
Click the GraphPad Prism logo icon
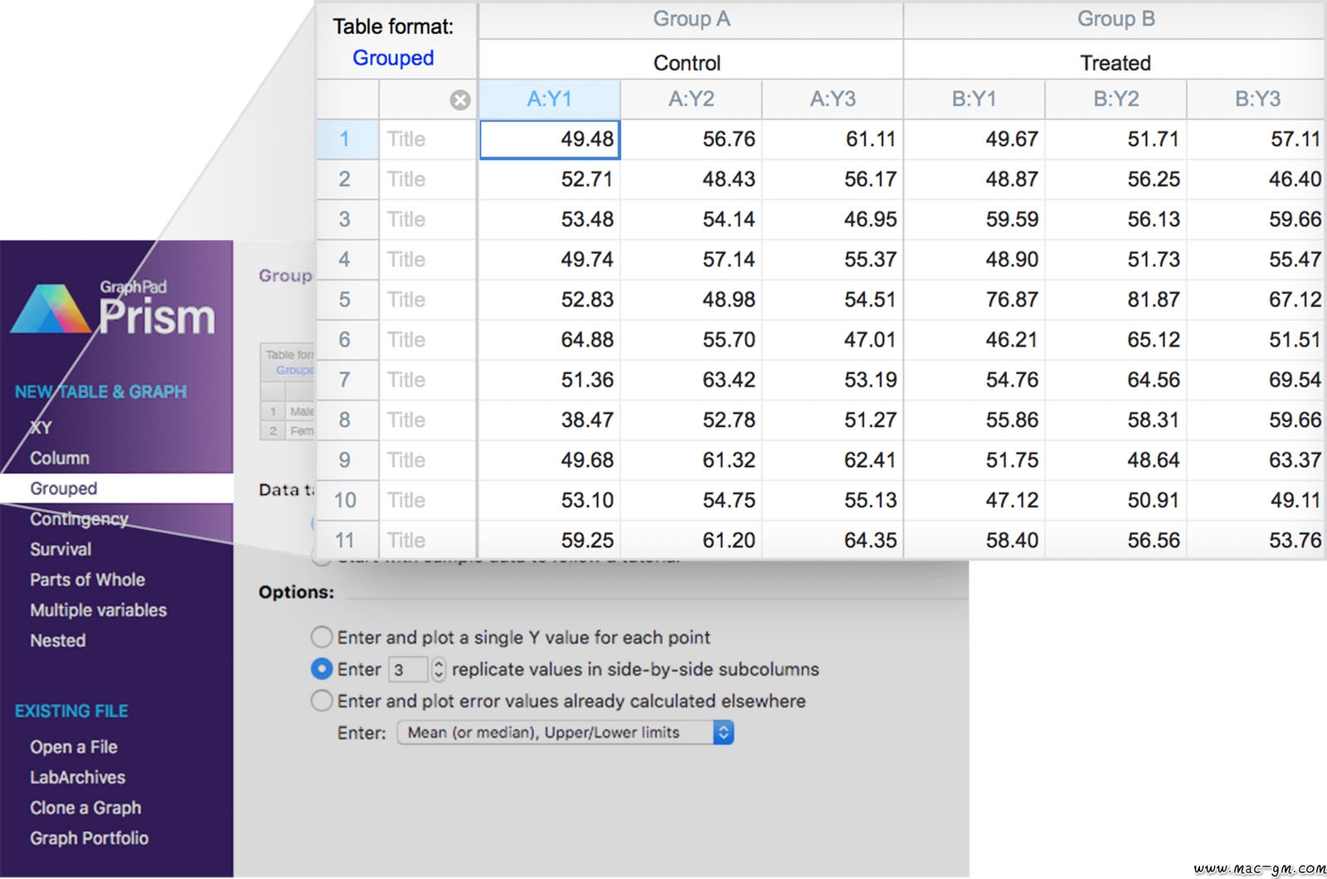[51, 309]
